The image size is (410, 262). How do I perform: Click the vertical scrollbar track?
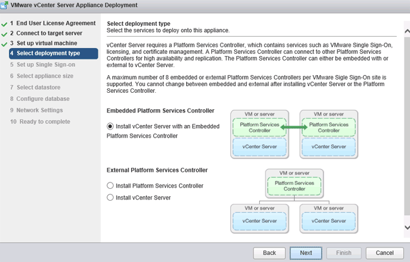click(407, 126)
